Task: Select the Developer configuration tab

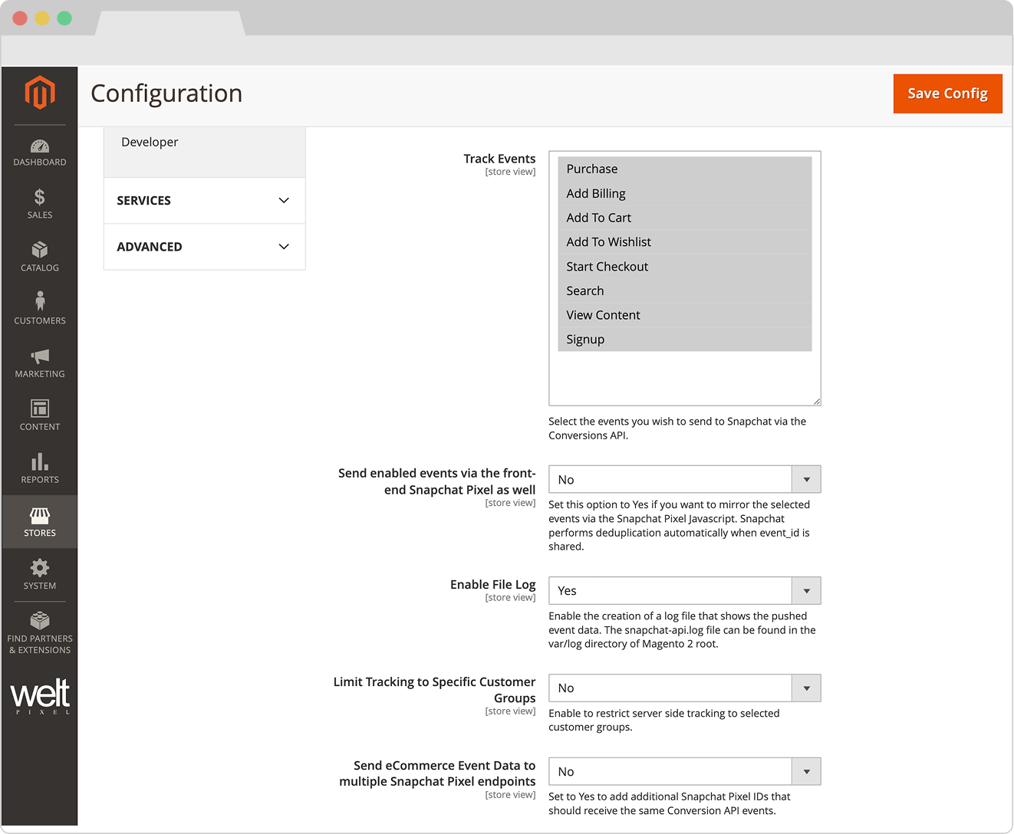Action: click(150, 143)
